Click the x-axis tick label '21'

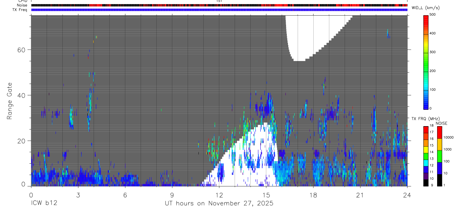360,195
